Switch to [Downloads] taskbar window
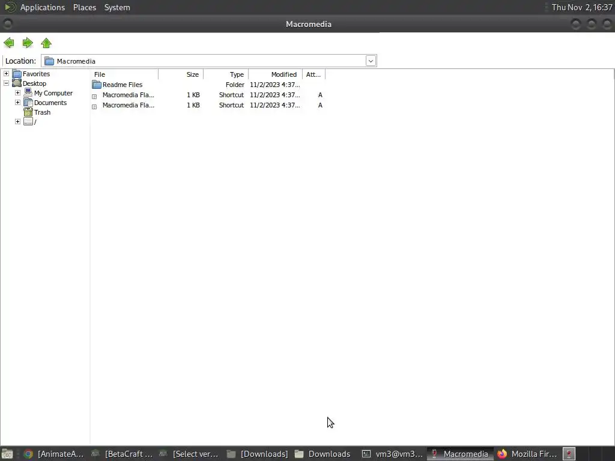615x461 pixels. (x=258, y=454)
